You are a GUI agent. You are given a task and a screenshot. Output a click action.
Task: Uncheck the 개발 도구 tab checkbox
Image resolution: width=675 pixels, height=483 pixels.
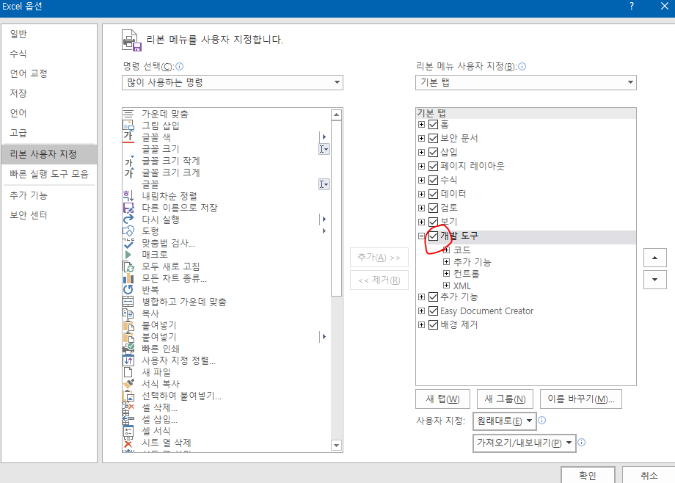433,236
